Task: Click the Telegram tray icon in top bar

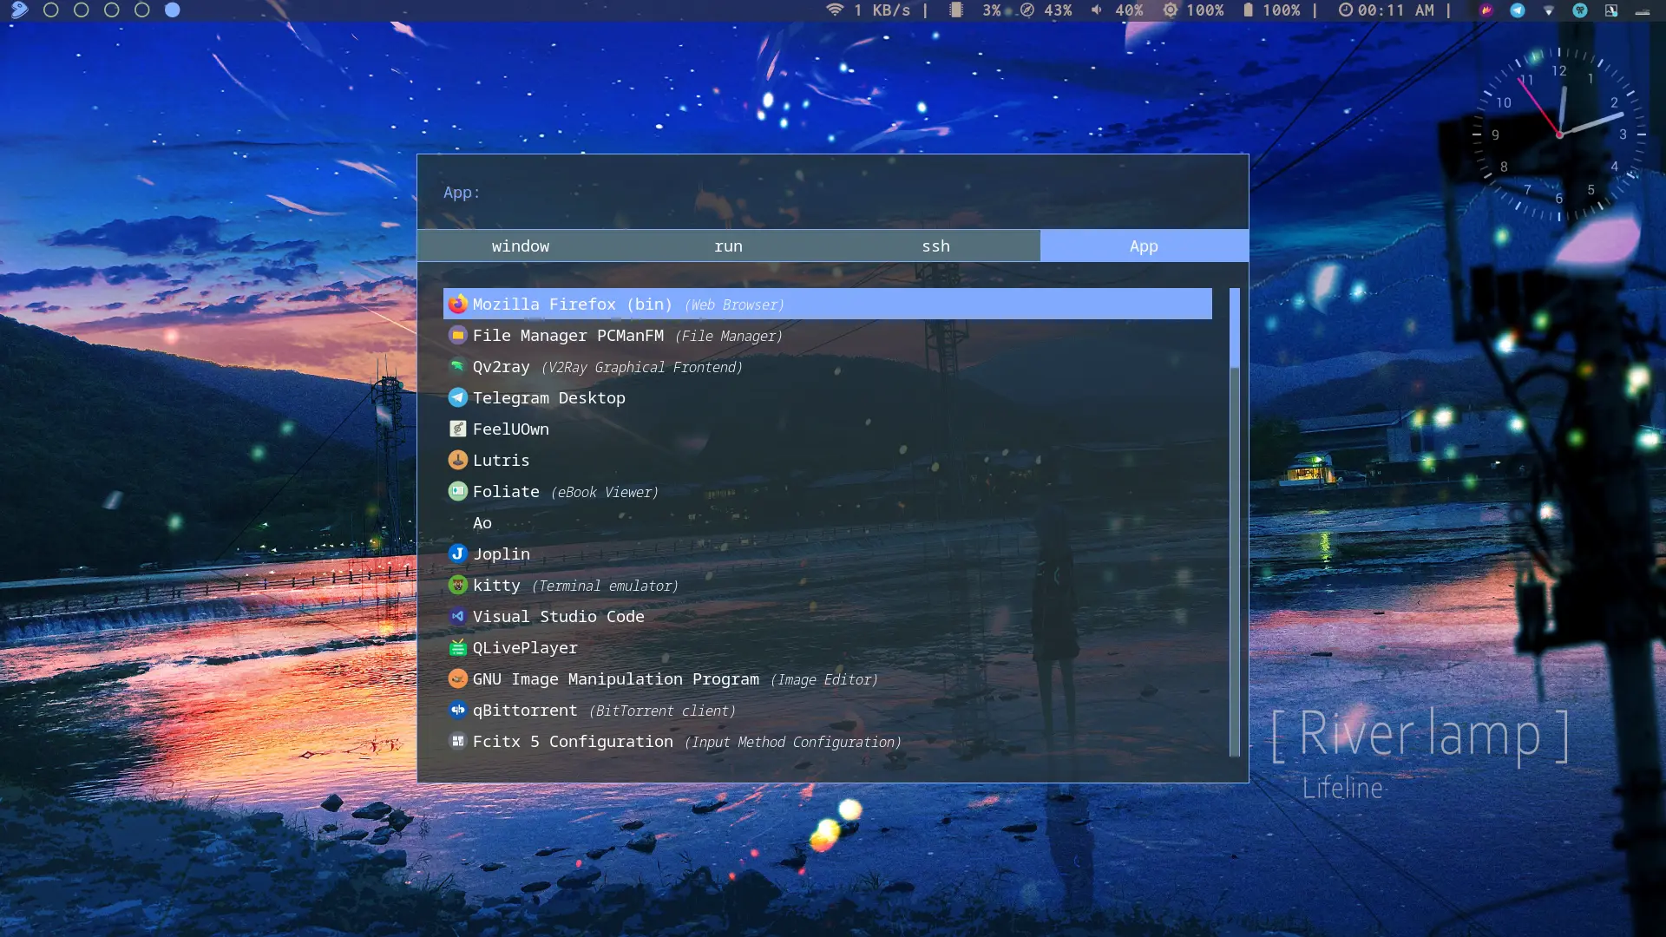Action: [1518, 10]
